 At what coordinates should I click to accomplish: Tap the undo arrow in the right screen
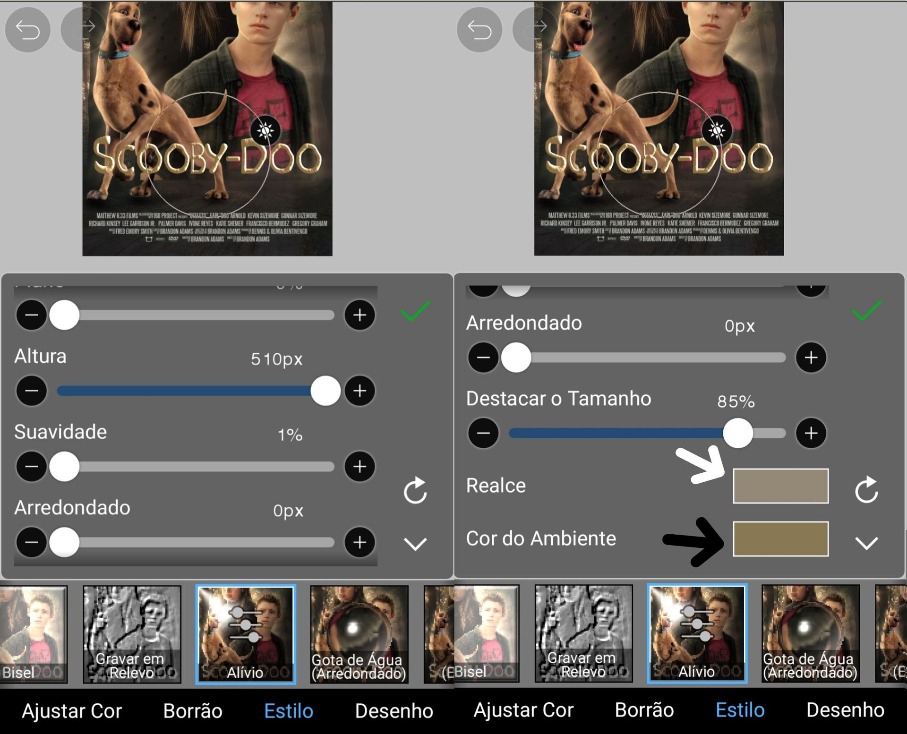479,30
